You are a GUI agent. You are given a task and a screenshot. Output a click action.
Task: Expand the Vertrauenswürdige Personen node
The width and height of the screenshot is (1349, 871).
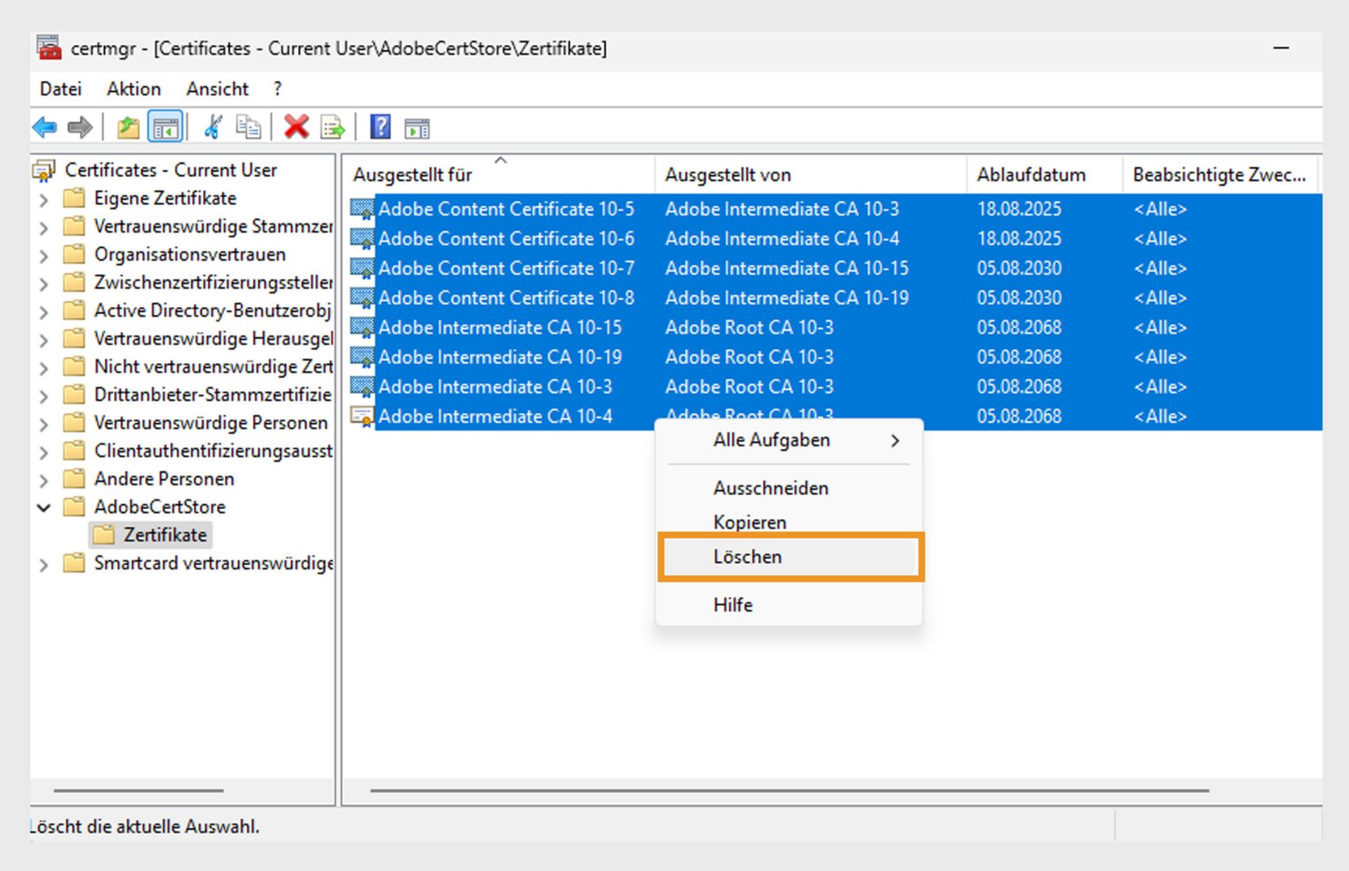coord(44,425)
